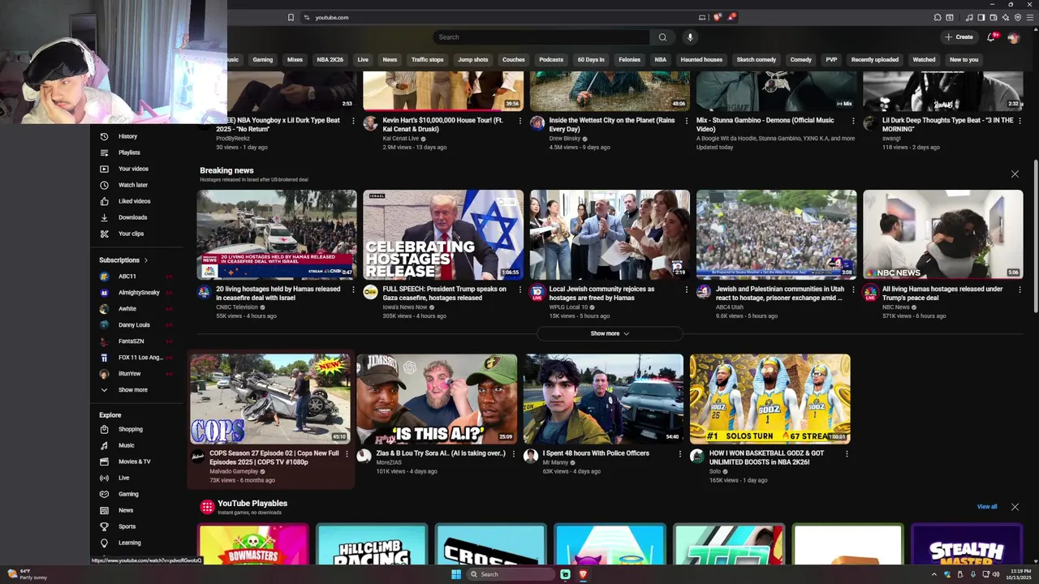Dismiss the Breaking news section
Image resolution: width=1039 pixels, height=584 pixels.
(1015, 174)
